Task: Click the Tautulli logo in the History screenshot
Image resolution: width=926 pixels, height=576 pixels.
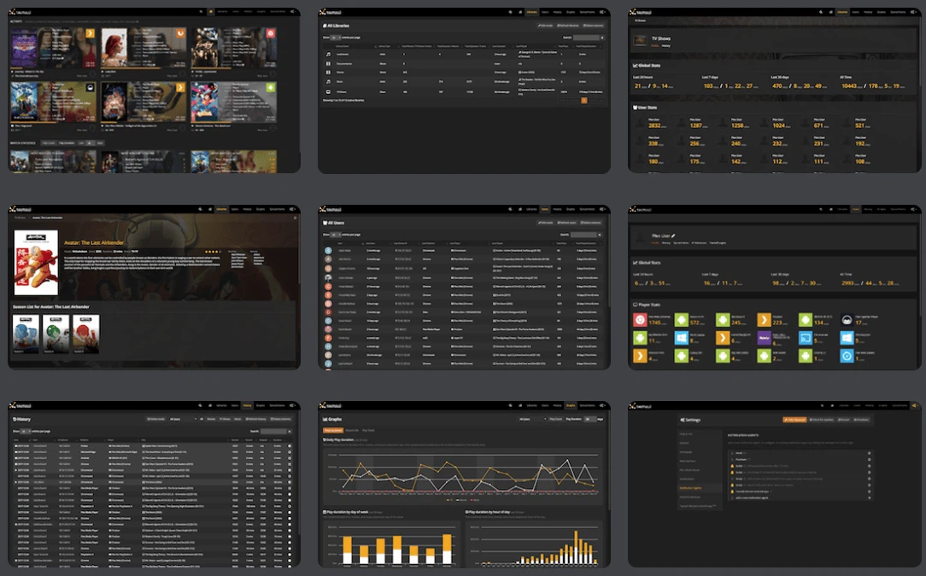Action: 21,406
